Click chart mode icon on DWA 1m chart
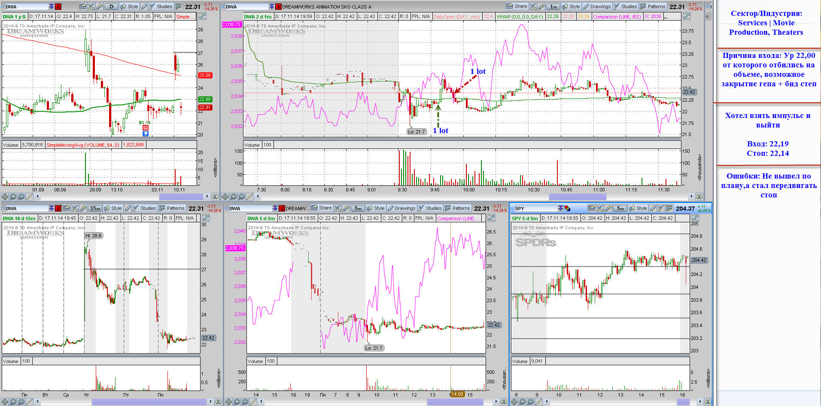Viewport: 821px width, 406px height. pos(687,16)
